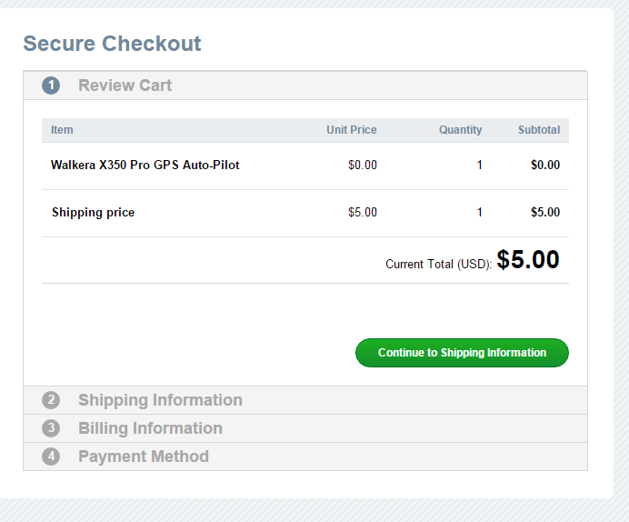Click the step 2 number badge
This screenshot has height=522, width=629.
click(51, 400)
